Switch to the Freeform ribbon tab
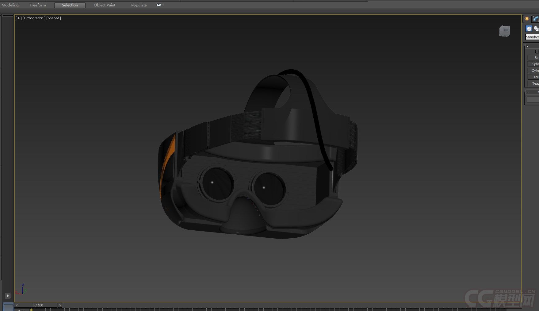539x311 pixels. point(38,5)
